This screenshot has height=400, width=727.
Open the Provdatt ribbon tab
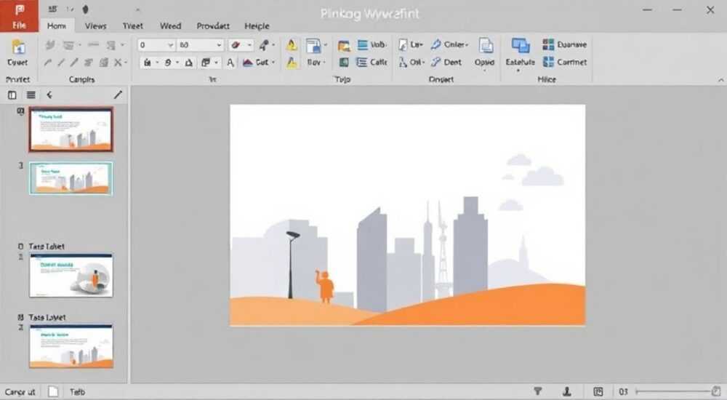click(213, 26)
